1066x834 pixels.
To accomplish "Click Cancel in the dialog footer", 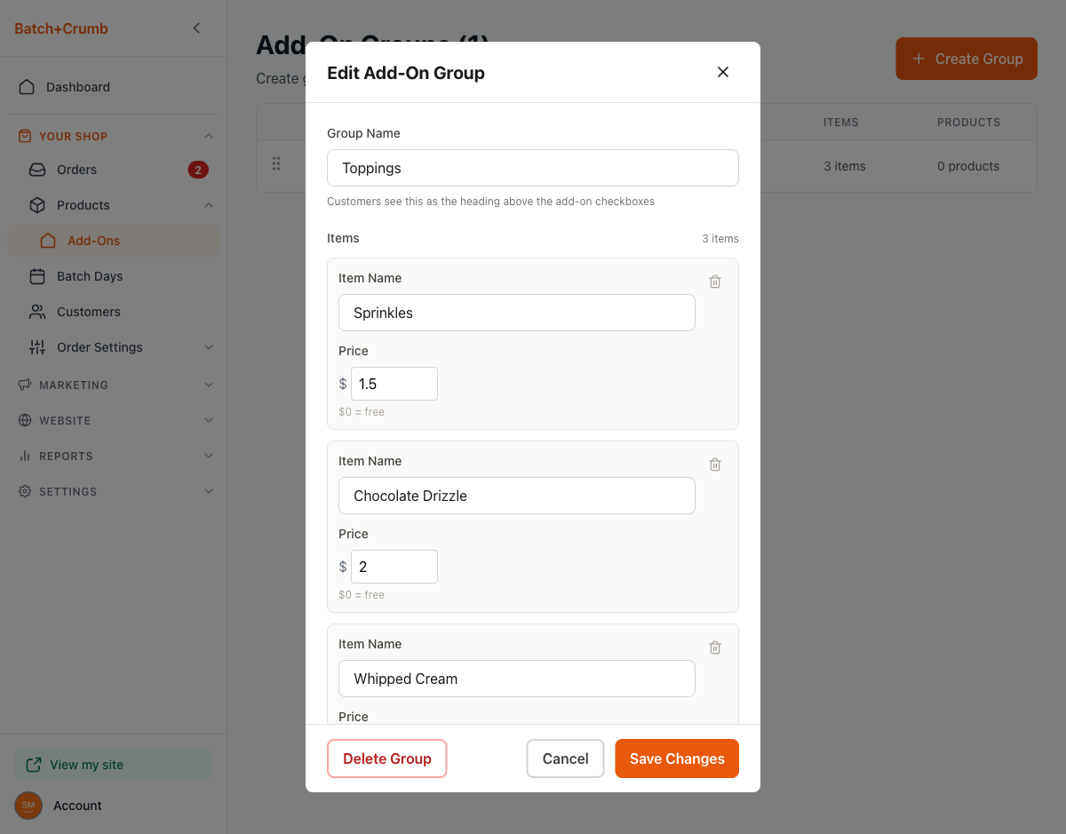I will [x=565, y=759].
